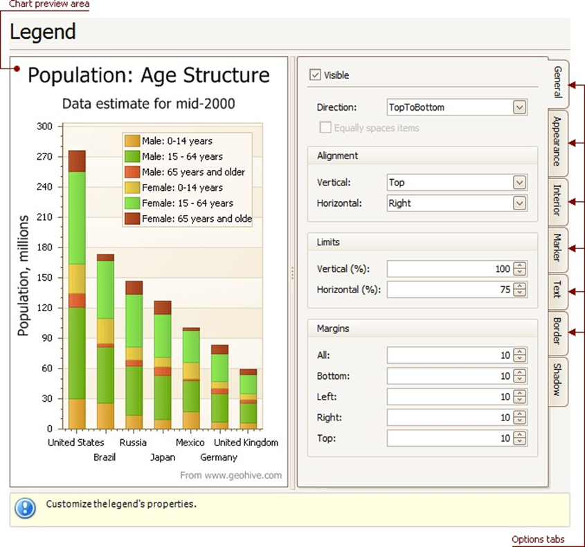Image resolution: width=585 pixels, height=547 pixels.
Task: Expand the Vertical alignment dropdown
Action: pyautogui.click(x=520, y=183)
